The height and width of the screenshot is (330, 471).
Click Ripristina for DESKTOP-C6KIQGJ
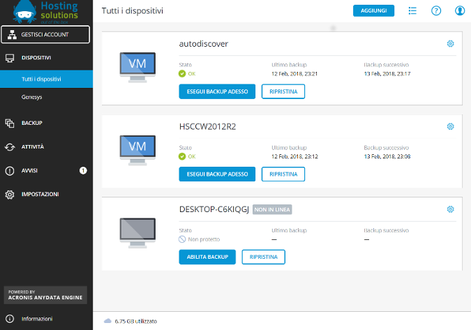[264, 257]
